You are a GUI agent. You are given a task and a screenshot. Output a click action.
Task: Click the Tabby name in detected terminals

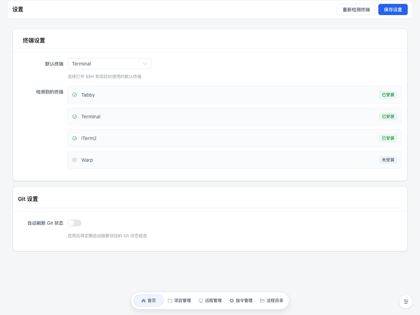pos(88,95)
